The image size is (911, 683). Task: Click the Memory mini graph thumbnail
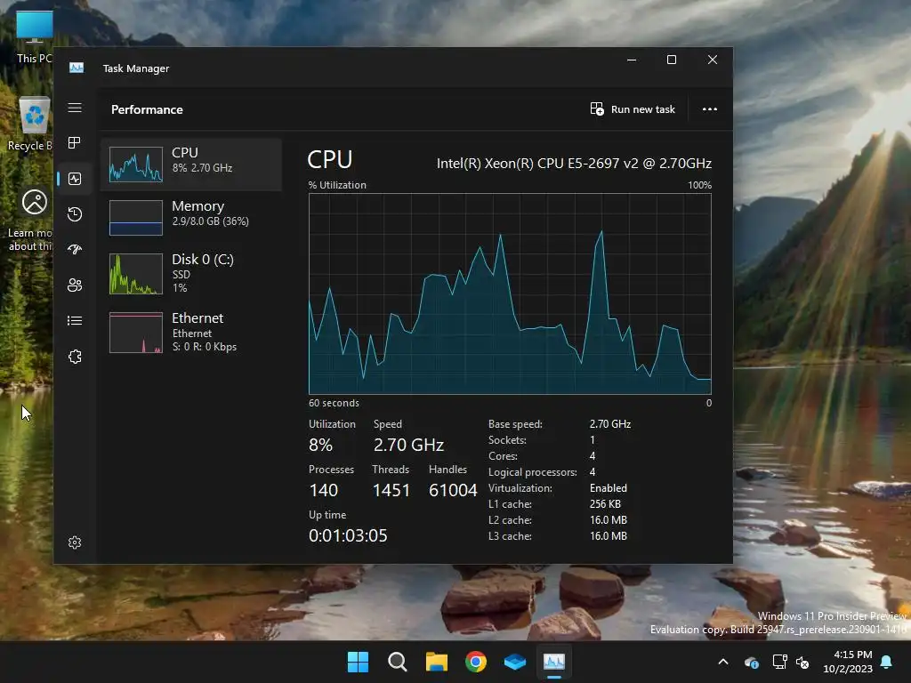tap(136, 218)
